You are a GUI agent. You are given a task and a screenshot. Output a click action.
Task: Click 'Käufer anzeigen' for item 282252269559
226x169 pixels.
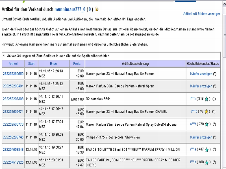(x=201, y=74)
